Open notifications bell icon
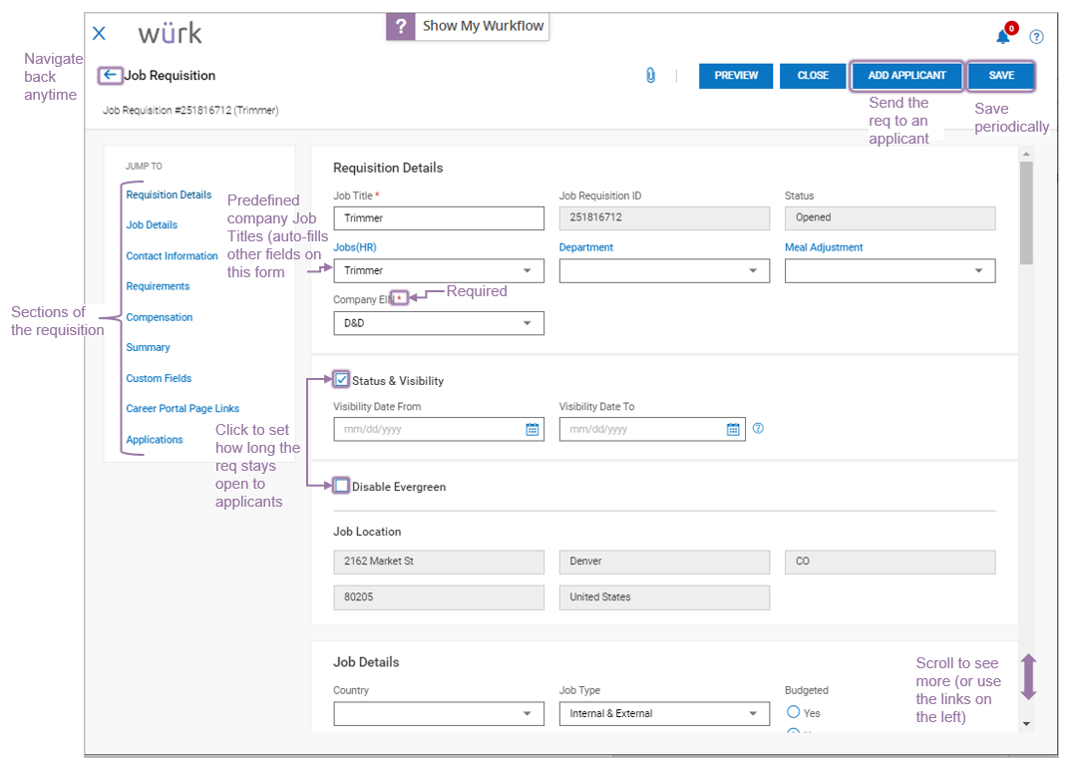This screenshot has width=1078, height=765. 1003,37
